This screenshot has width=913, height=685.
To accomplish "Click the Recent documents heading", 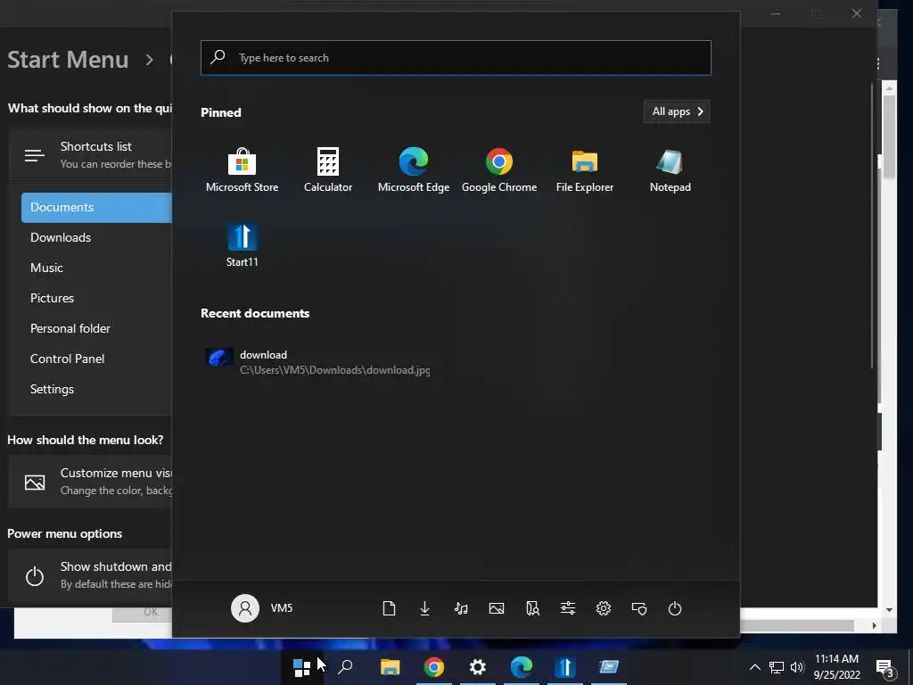I will click(255, 313).
